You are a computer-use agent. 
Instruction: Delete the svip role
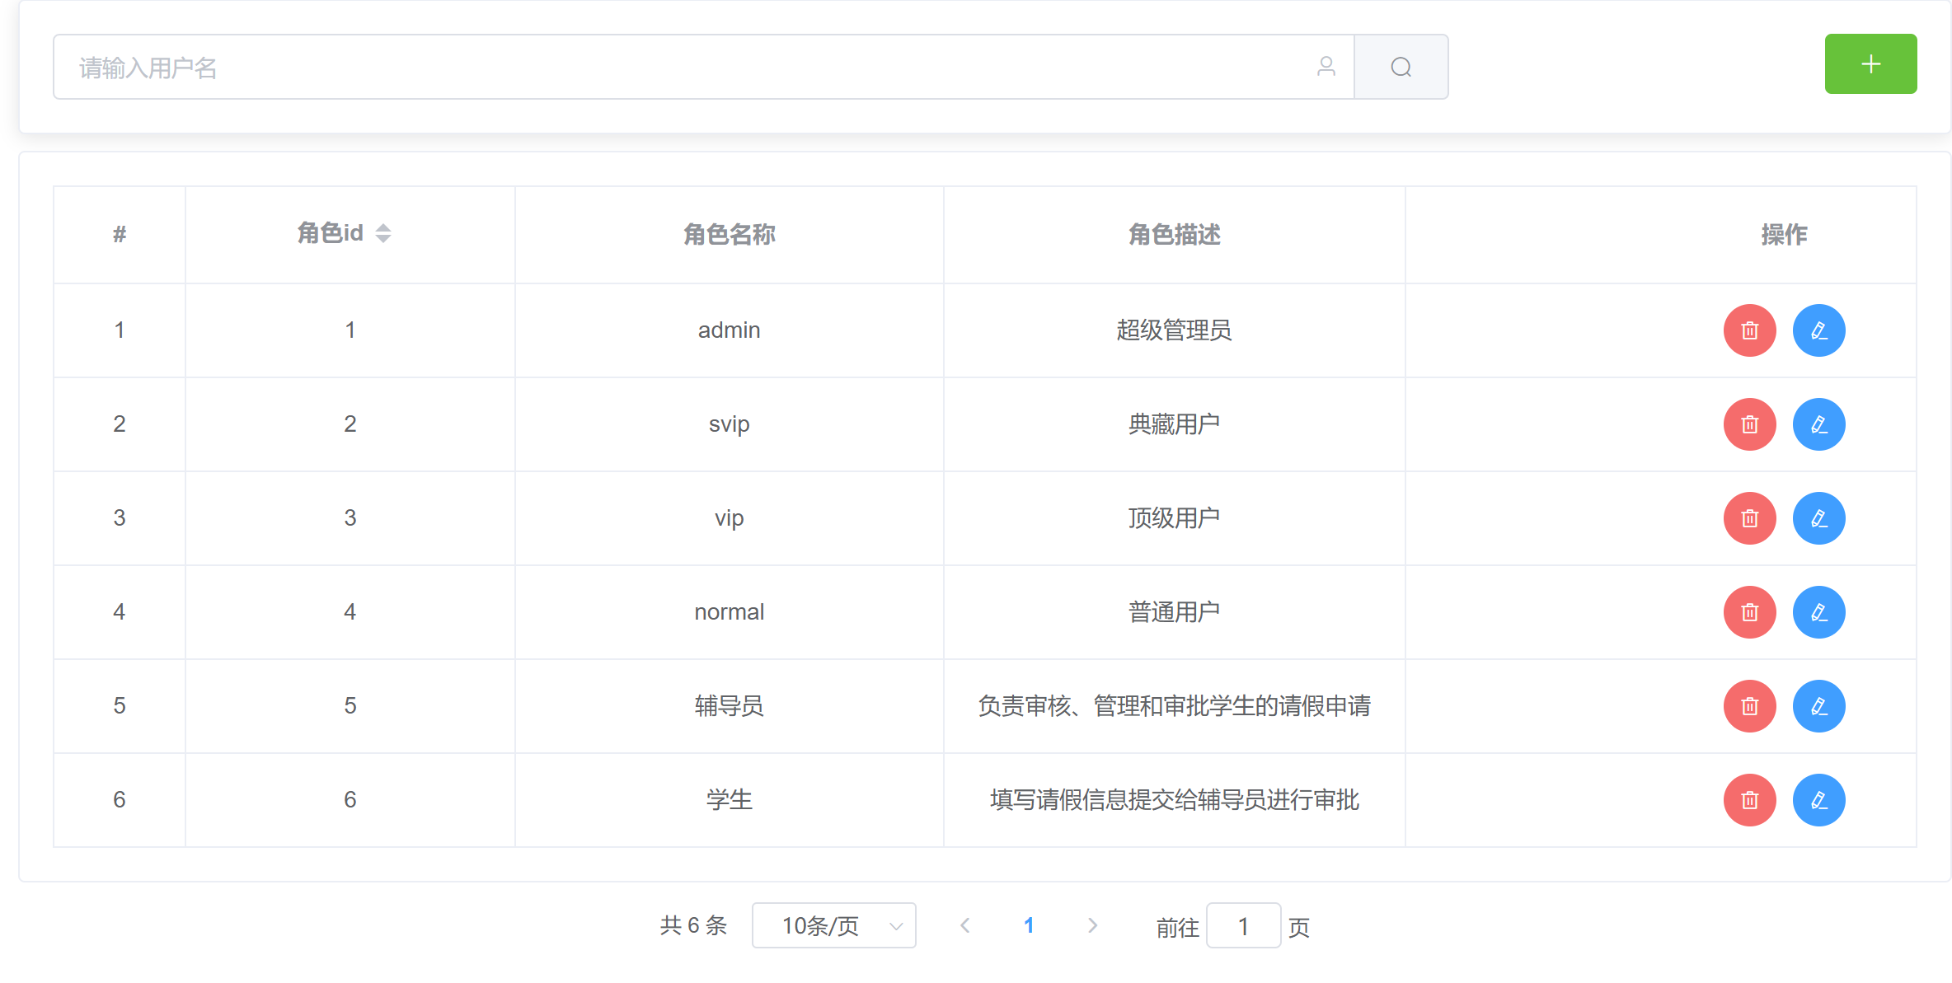[1749, 424]
